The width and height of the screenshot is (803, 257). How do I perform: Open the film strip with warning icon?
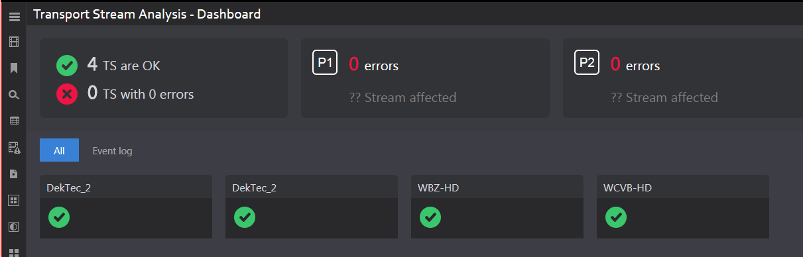click(x=14, y=147)
